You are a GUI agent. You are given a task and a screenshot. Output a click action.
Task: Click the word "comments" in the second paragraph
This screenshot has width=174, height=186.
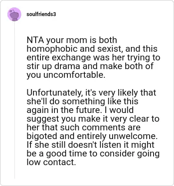click(x=102, y=127)
